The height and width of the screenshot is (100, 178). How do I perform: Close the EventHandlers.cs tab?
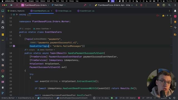point(51,11)
